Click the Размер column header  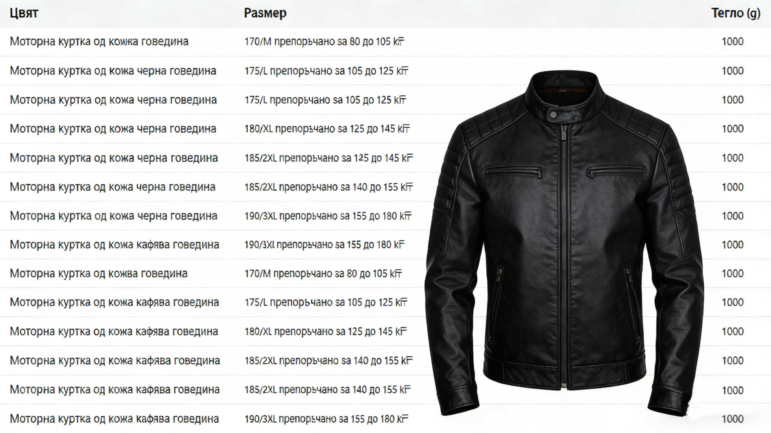(x=265, y=13)
